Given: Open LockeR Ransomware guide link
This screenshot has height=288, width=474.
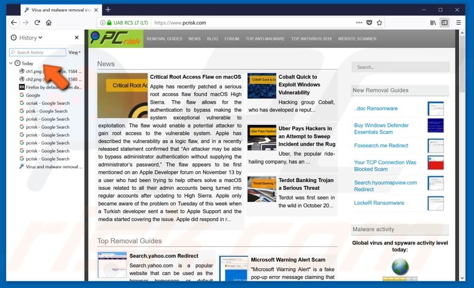Looking at the screenshot, I should [x=379, y=203].
